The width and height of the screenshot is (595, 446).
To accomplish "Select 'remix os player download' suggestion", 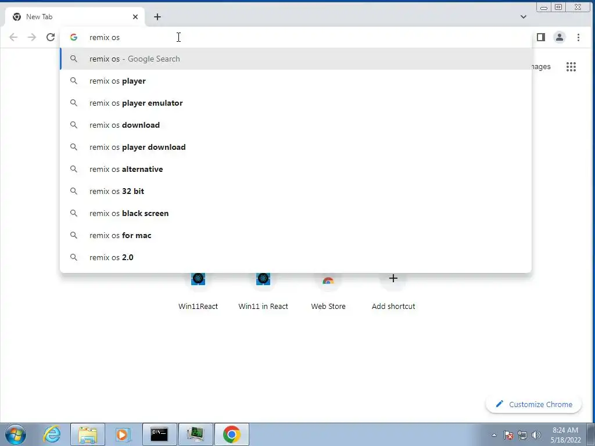I will click(296, 147).
